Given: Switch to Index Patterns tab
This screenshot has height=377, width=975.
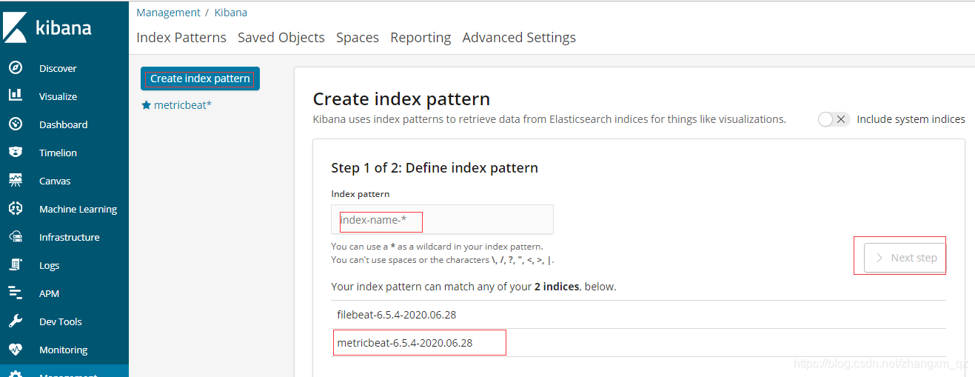Looking at the screenshot, I should (181, 38).
